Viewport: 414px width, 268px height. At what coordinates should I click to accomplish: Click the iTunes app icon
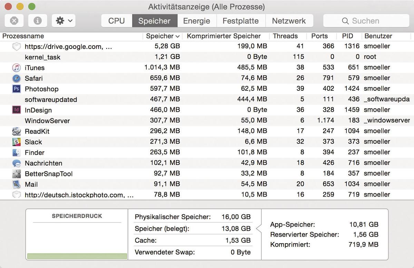[16, 68]
